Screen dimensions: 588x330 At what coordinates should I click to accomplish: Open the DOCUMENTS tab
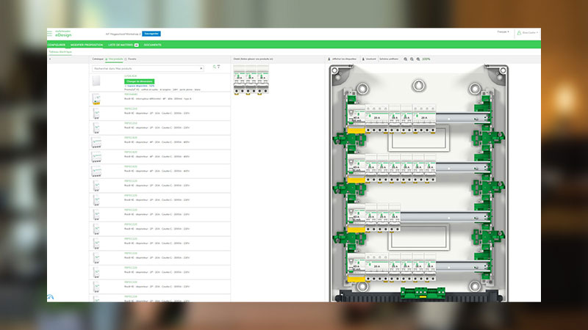tap(153, 45)
